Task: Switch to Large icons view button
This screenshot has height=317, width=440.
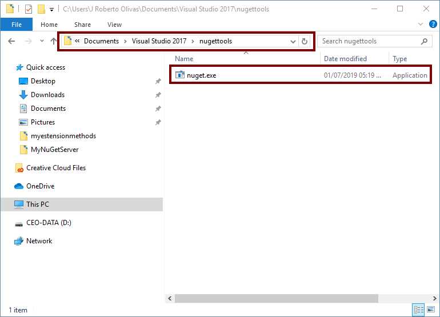Action: click(x=431, y=310)
